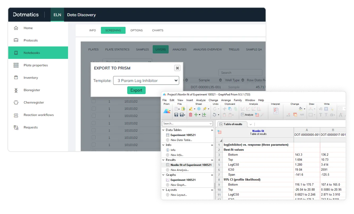
Task: Click the Send to Word icon
Action: [x=326, y=109]
